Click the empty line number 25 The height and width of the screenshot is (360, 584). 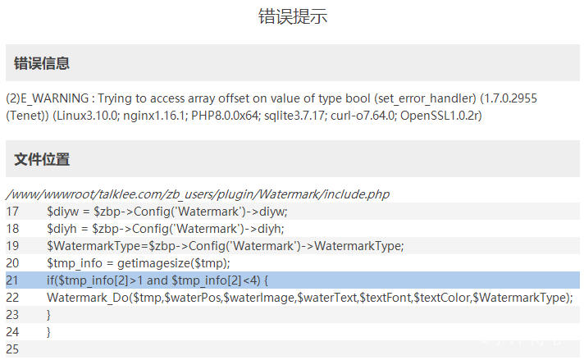point(12,349)
